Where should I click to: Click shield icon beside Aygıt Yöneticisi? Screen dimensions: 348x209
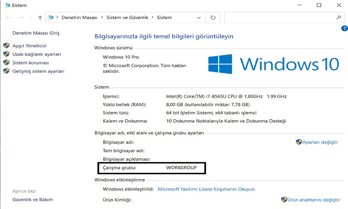[6, 46]
